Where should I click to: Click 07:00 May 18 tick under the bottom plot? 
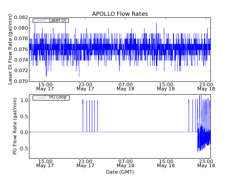(125, 163)
